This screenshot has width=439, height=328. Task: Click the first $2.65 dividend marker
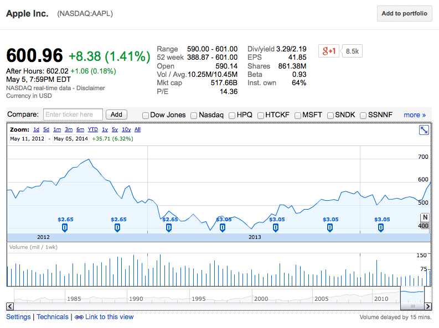click(x=65, y=227)
